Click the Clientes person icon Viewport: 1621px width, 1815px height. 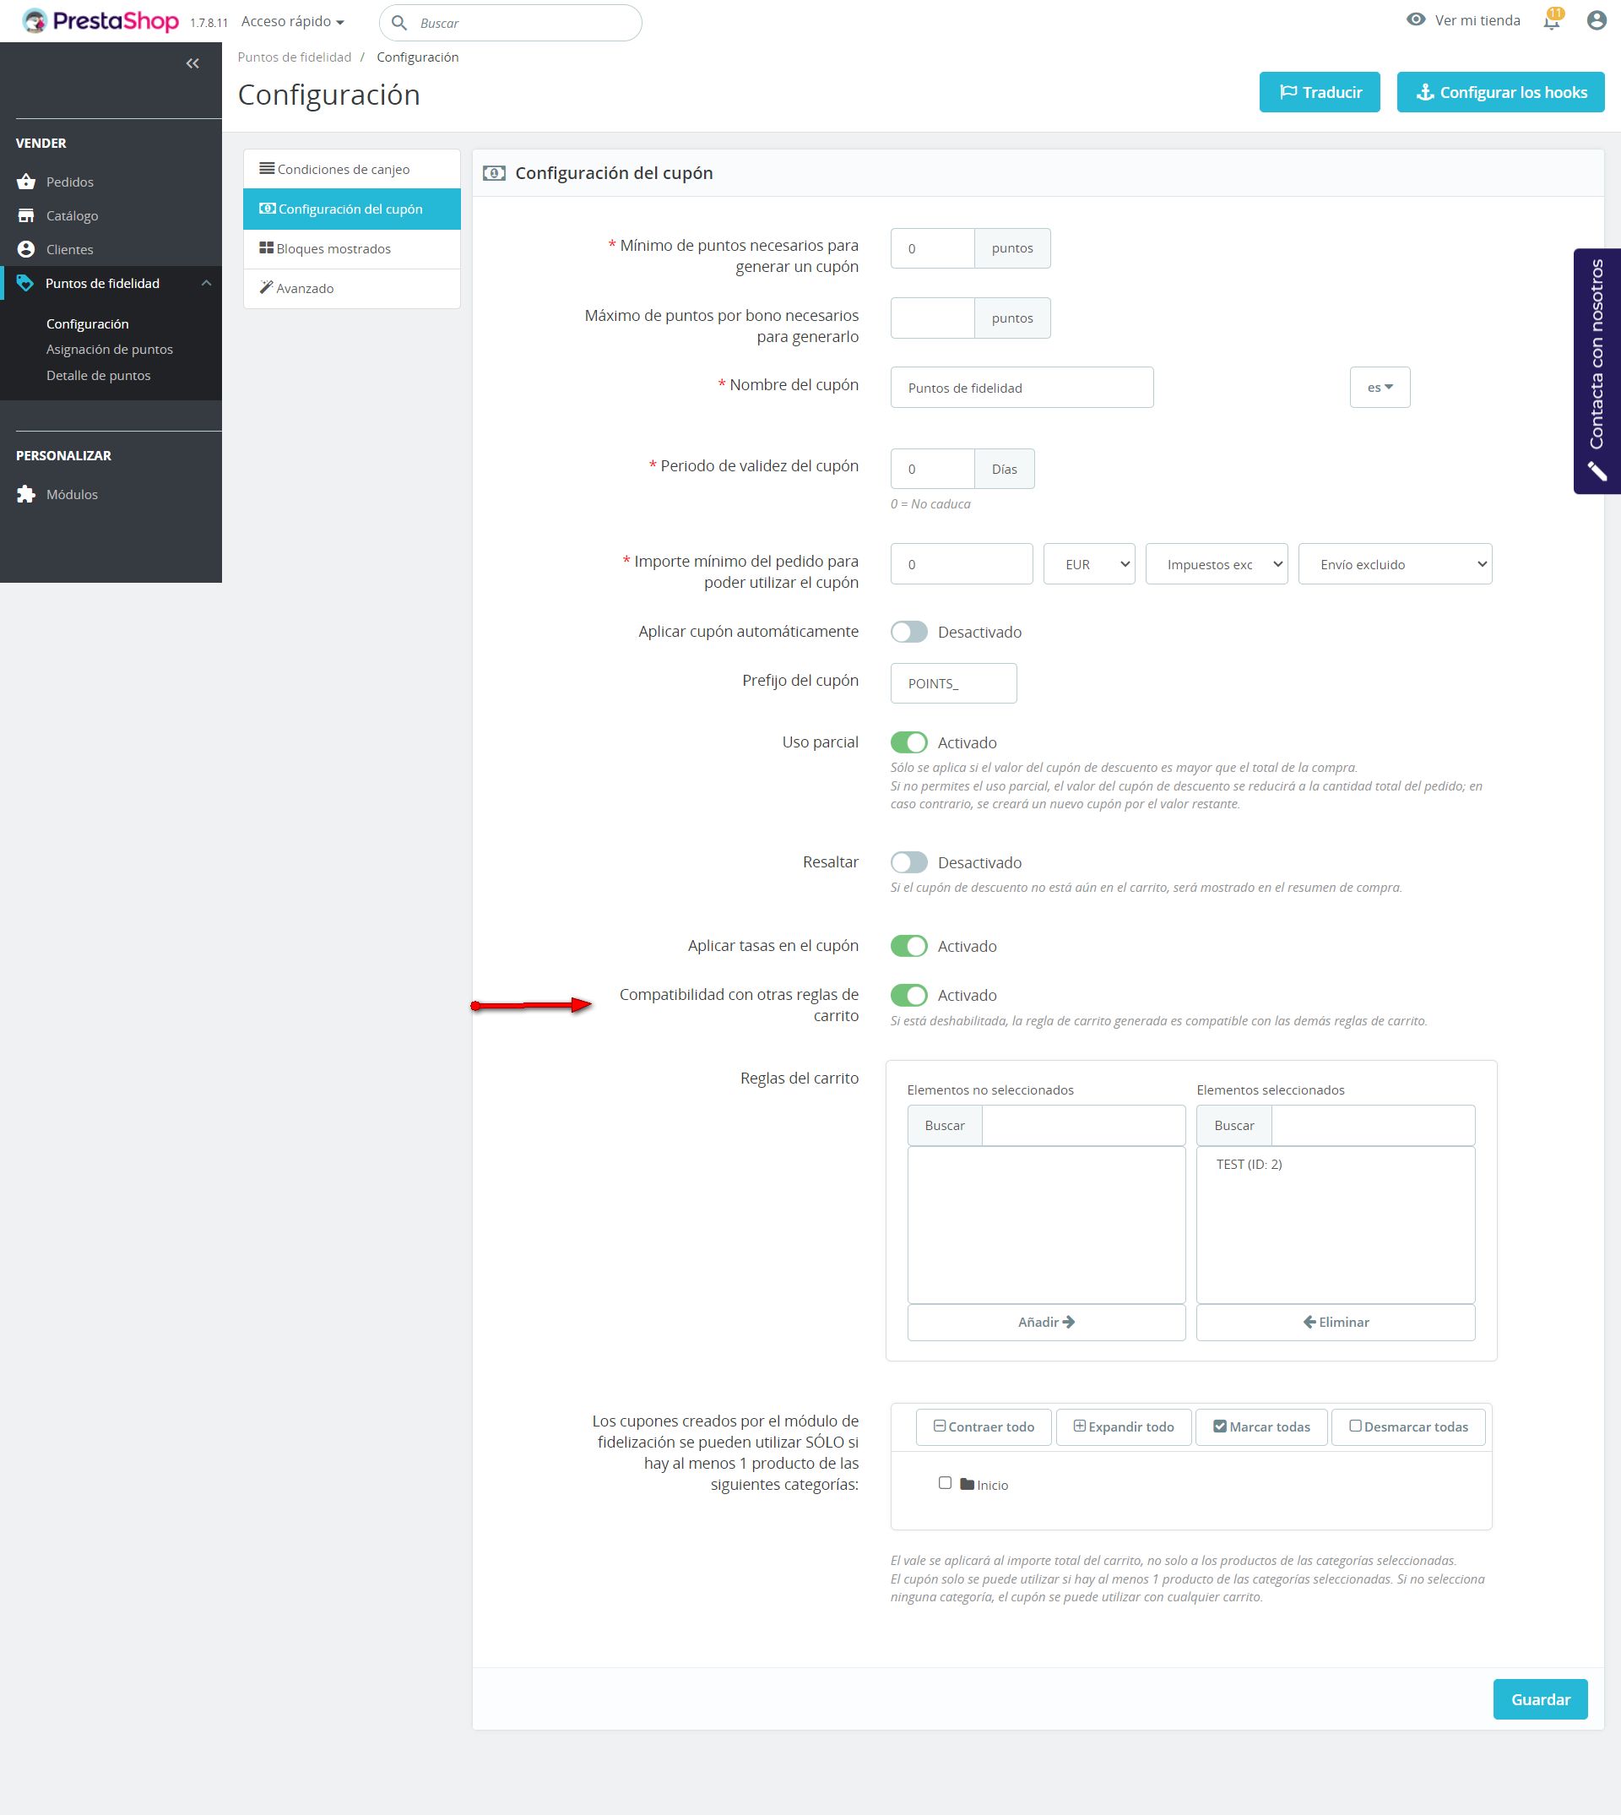26,249
